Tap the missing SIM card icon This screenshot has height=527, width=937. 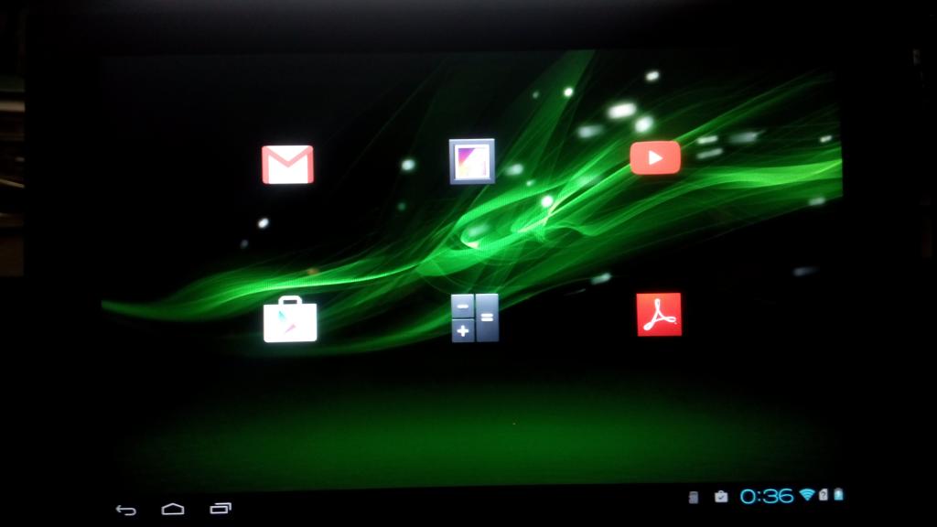tap(824, 494)
